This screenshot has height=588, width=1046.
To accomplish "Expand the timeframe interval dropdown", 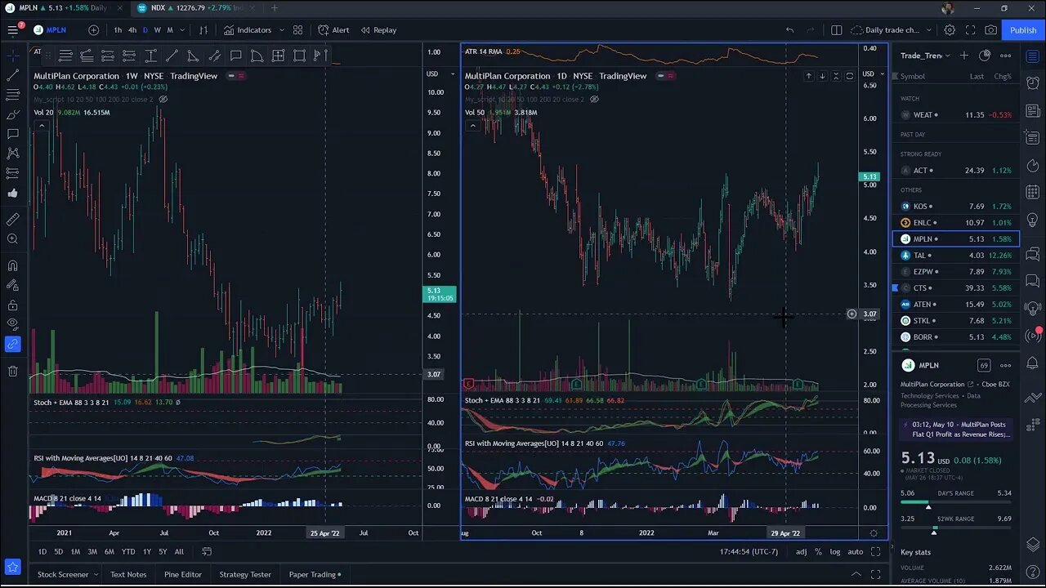I will pos(182,30).
